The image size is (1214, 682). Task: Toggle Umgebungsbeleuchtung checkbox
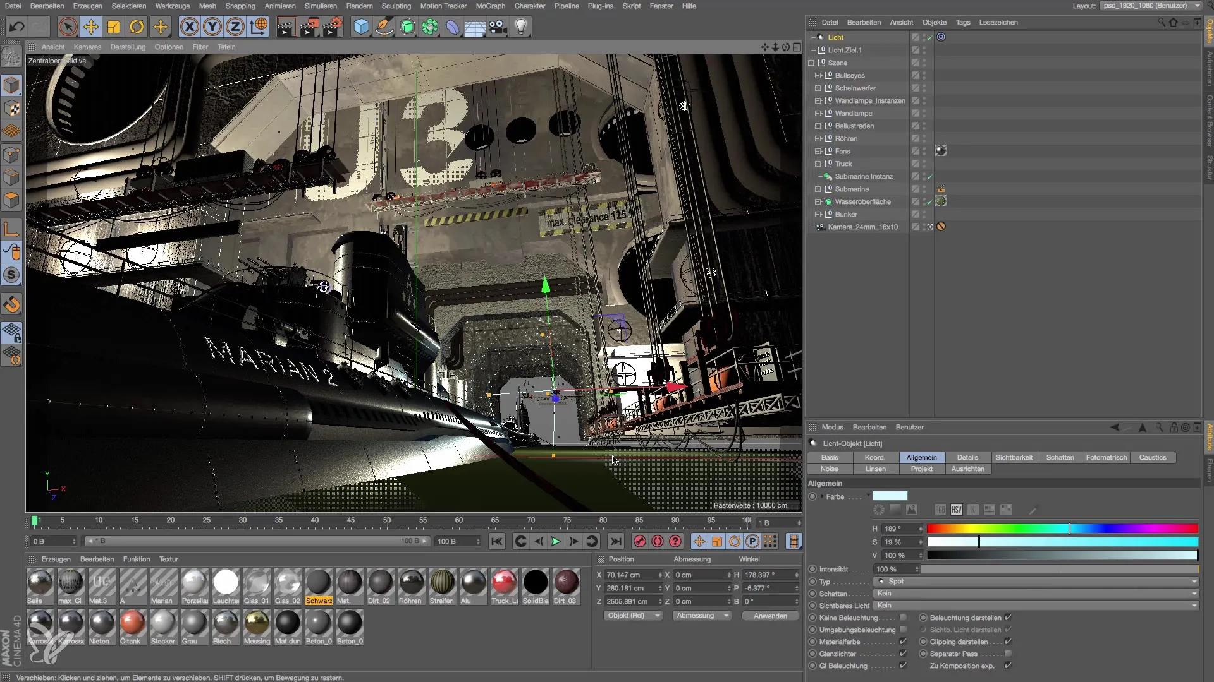click(903, 630)
